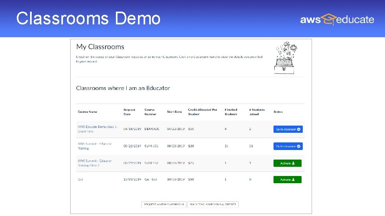Screen dimensions: 385x216
Task: Click course number DEMO001
Action: pos(152,129)
